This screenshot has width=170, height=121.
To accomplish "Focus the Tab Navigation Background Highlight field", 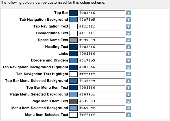I will pos(101,67).
